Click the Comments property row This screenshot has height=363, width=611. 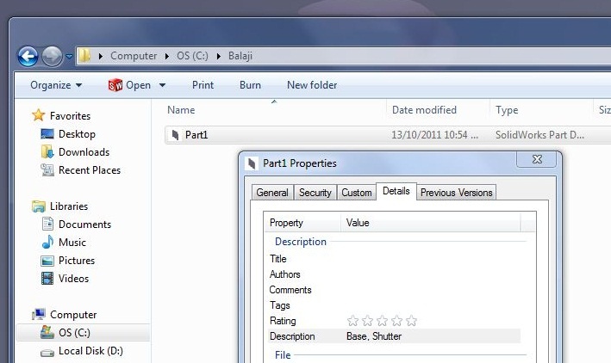(395, 290)
